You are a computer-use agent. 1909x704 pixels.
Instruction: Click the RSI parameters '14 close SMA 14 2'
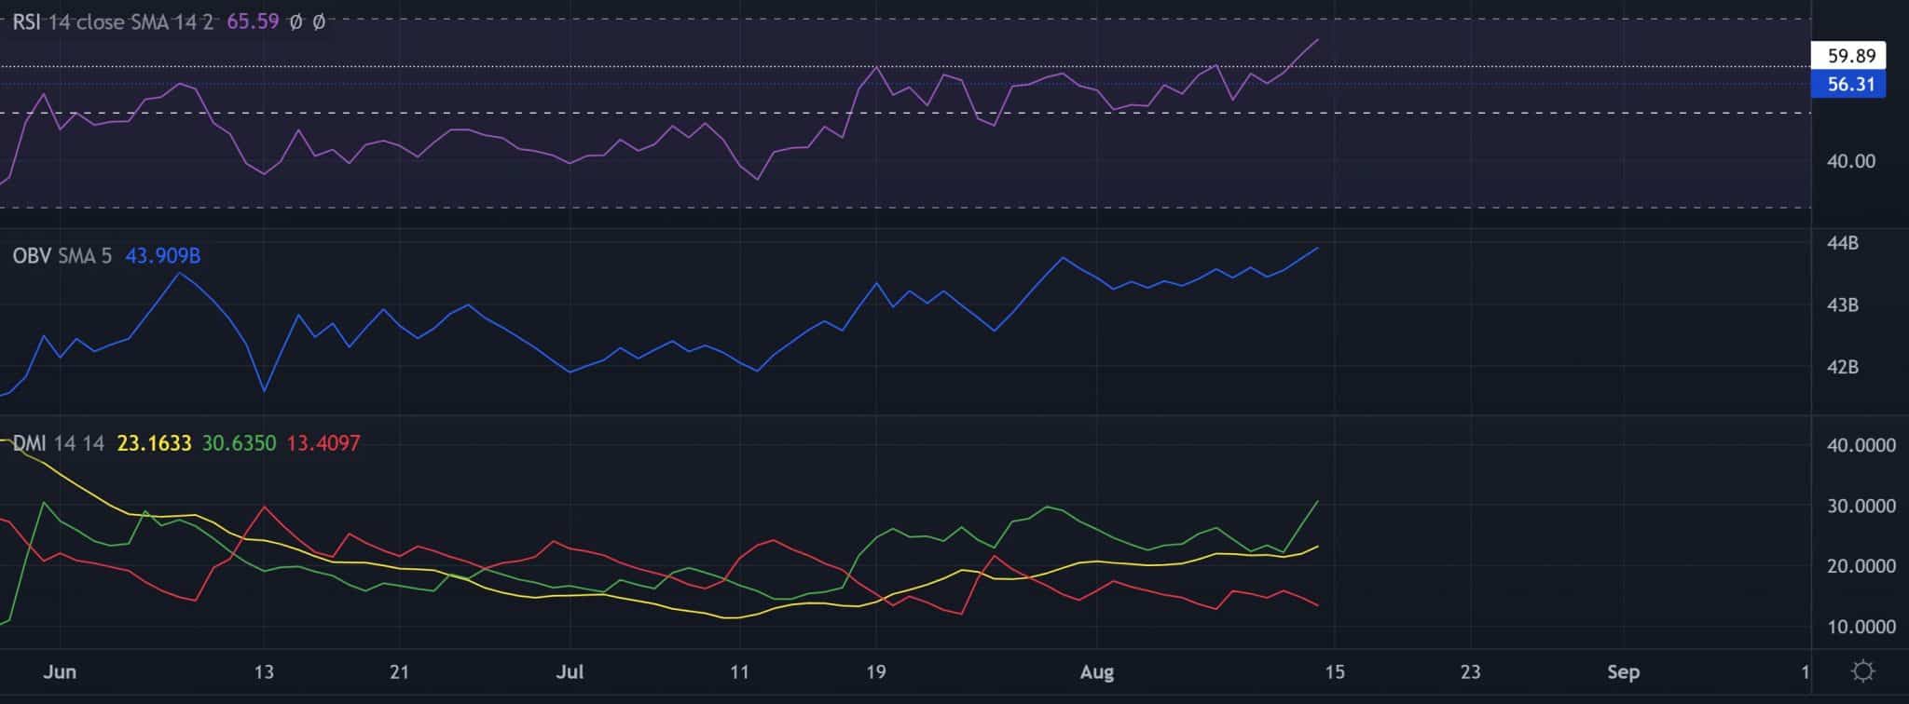pyautogui.click(x=130, y=21)
